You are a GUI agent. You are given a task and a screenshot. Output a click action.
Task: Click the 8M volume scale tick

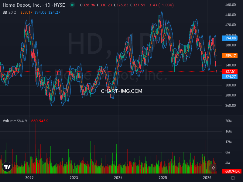pyautogui.click(x=228, y=152)
